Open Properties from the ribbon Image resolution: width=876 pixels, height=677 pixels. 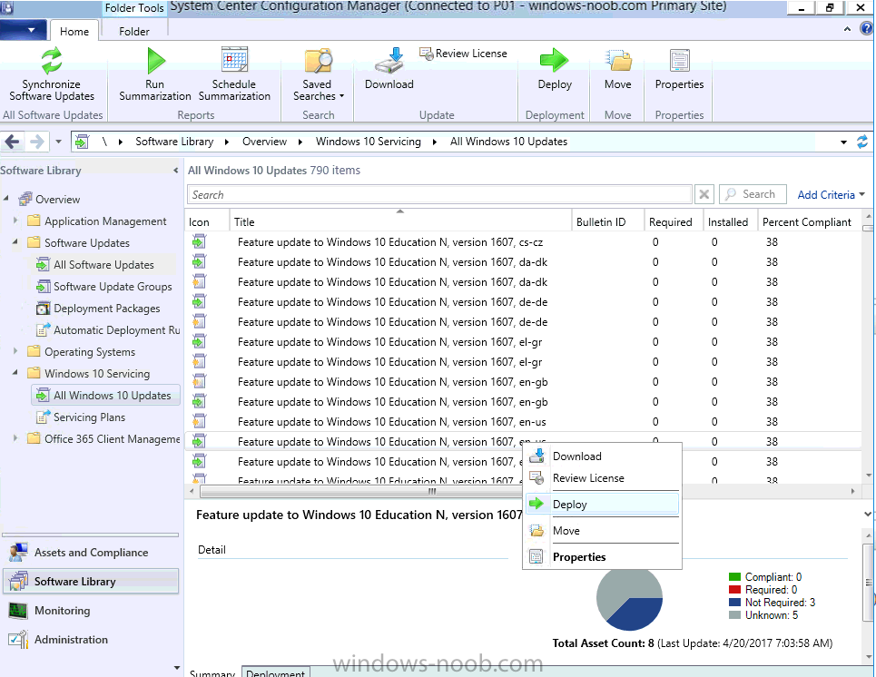coord(679,70)
